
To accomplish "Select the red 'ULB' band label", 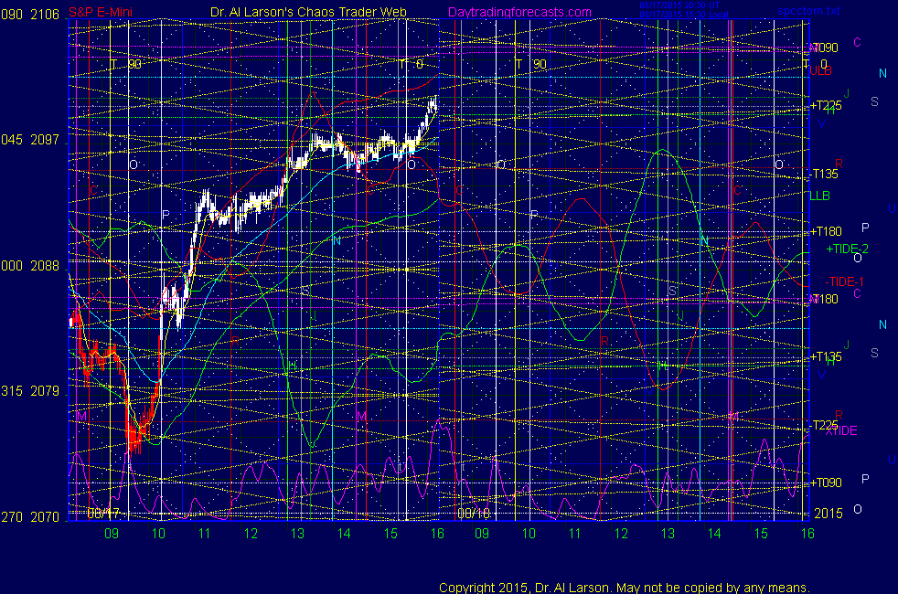I will click(x=820, y=71).
